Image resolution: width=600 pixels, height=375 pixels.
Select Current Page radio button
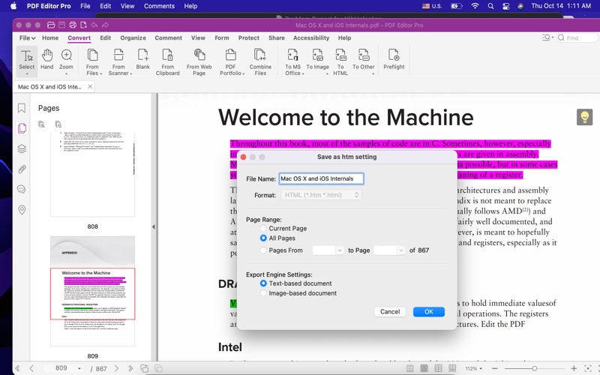tap(263, 228)
